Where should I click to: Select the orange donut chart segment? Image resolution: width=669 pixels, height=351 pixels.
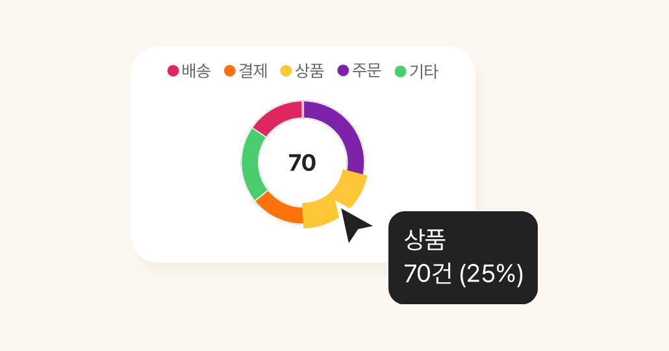[277, 209]
